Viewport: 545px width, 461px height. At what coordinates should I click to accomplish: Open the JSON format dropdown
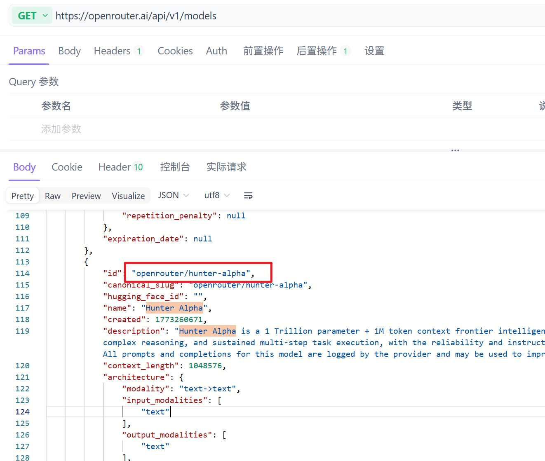174,195
